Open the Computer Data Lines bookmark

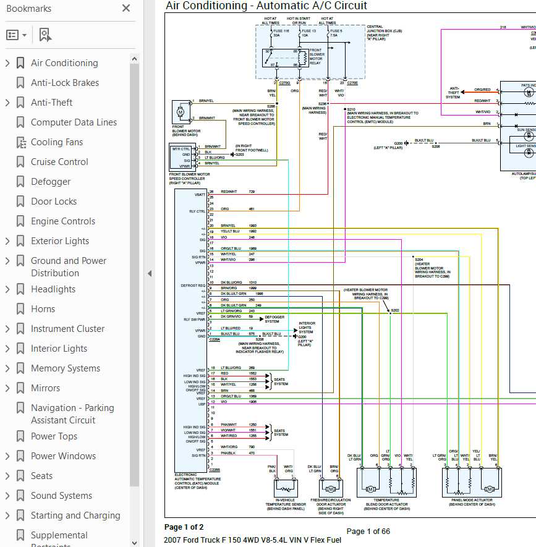(x=74, y=122)
